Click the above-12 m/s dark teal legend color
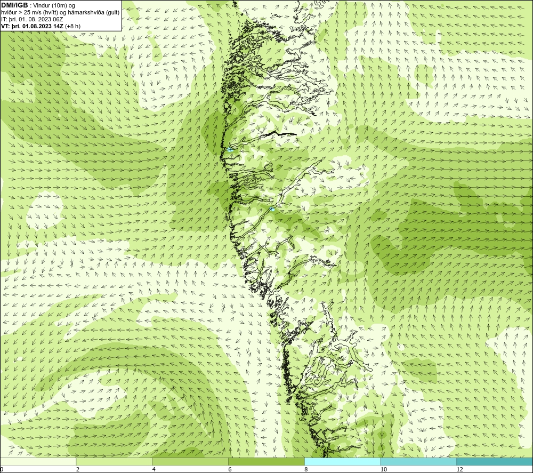The image size is (533, 473). coord(495,461)
